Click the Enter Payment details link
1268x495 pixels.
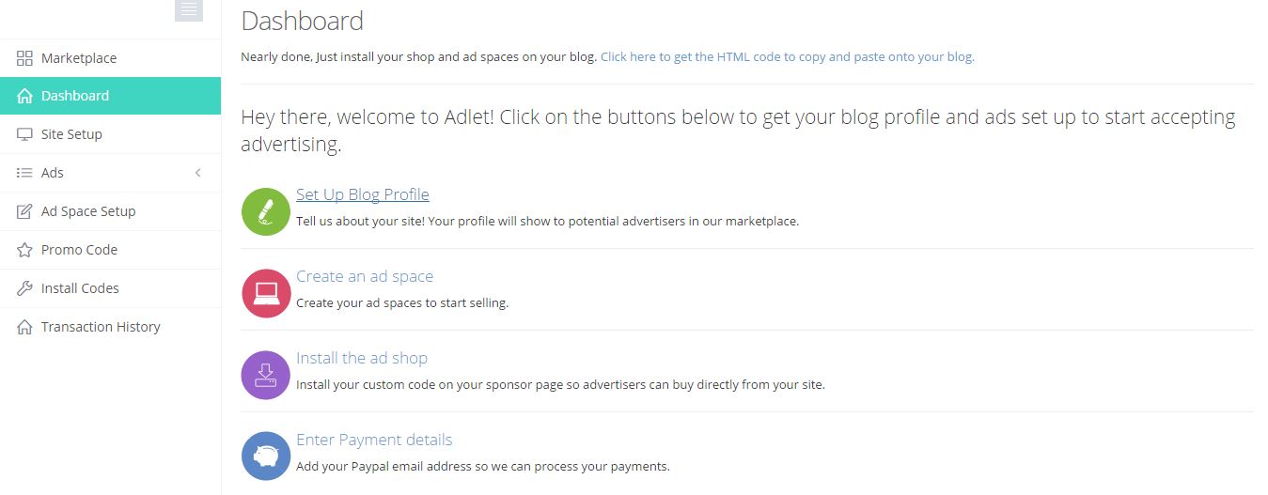(374, 440)
